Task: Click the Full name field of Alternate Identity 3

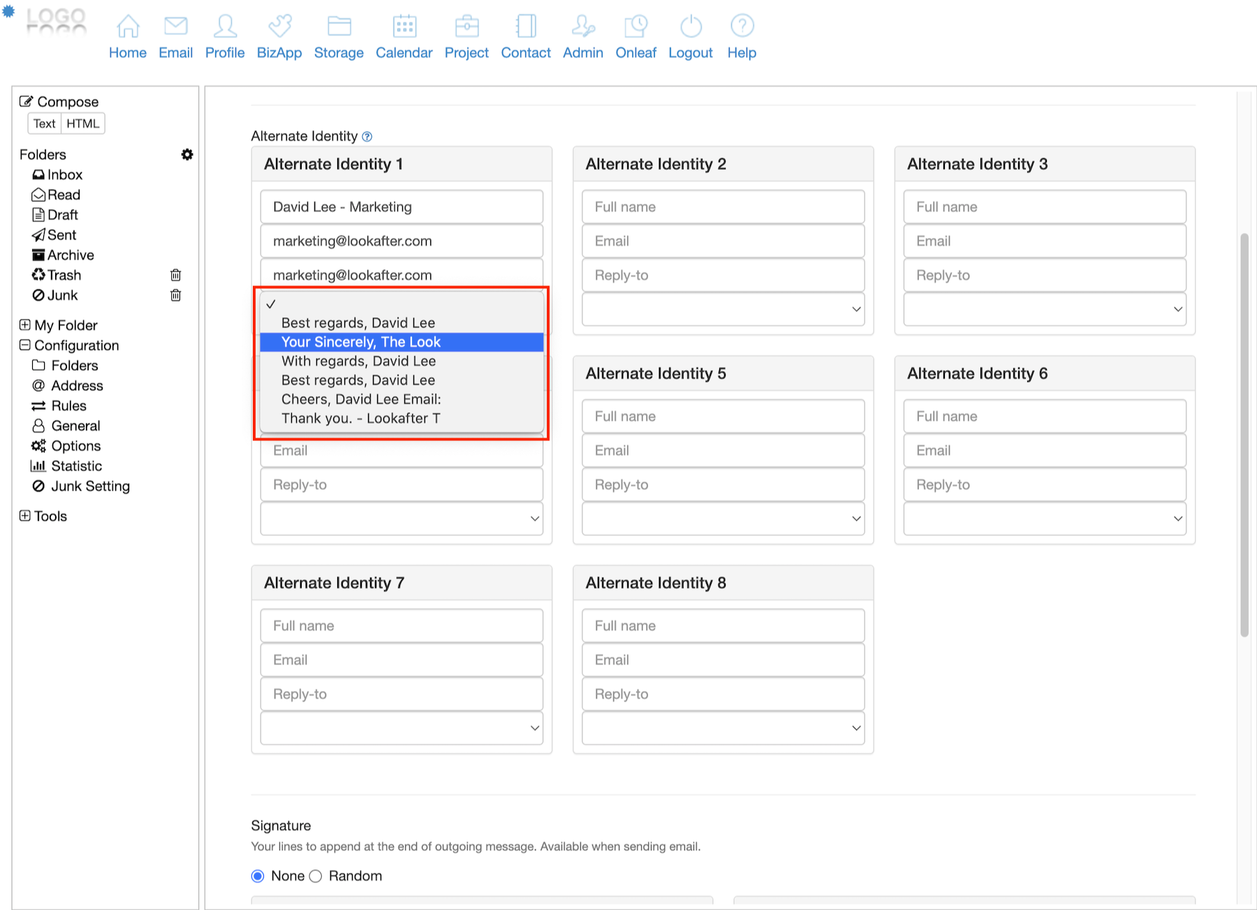Action: pyautogui.click(x=1044, y=207)
